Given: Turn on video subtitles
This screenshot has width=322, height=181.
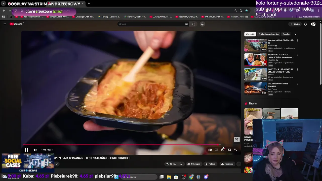Looking at the screenshot, I should click(216, 150).
